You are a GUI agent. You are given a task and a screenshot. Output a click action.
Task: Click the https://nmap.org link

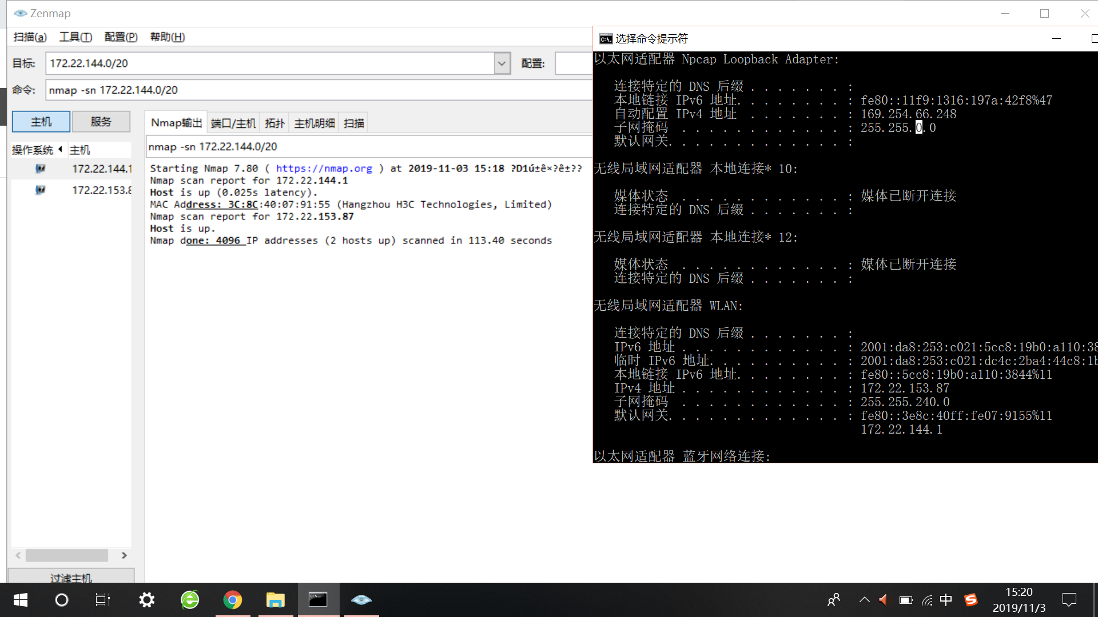click(324, 169)
